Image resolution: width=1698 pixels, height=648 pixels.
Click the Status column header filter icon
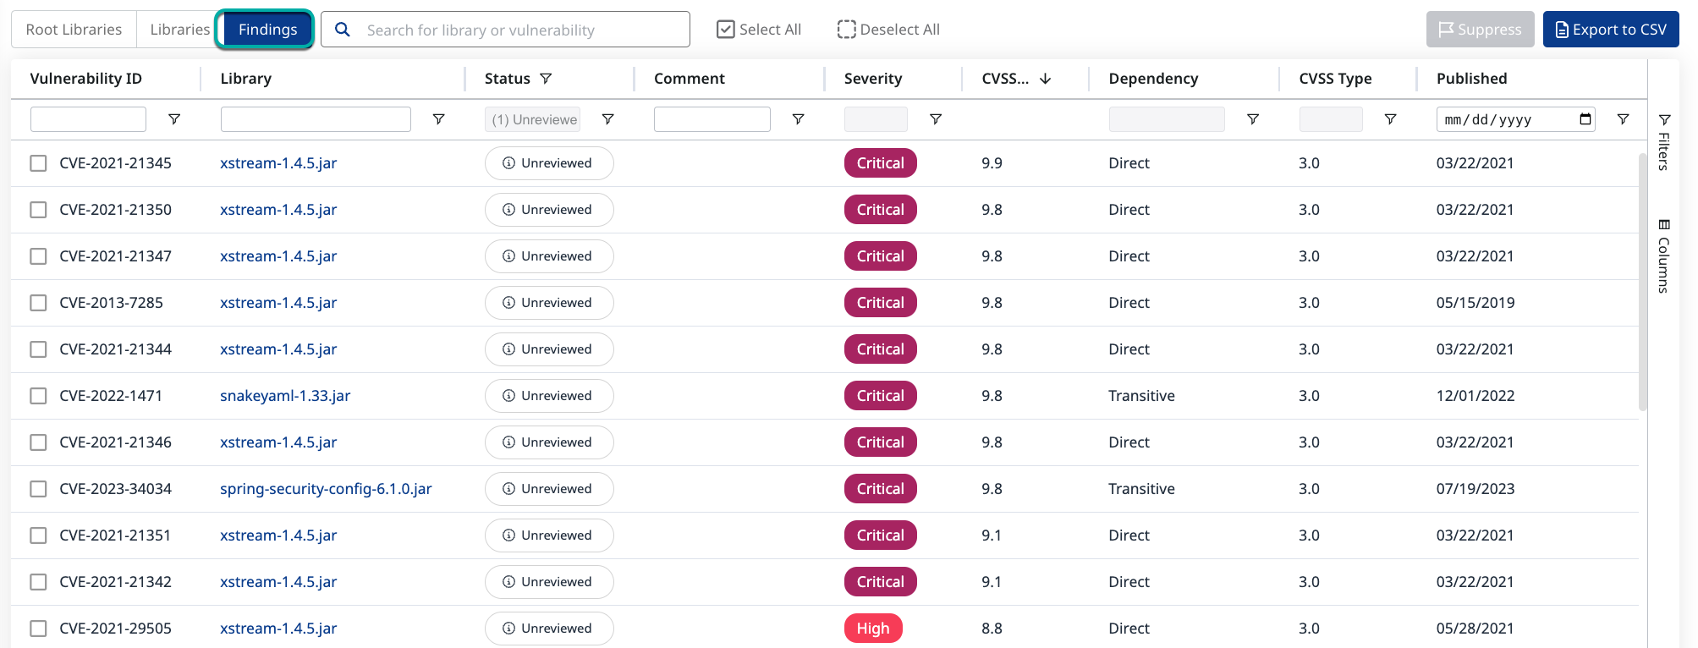(x=546, y=79)
